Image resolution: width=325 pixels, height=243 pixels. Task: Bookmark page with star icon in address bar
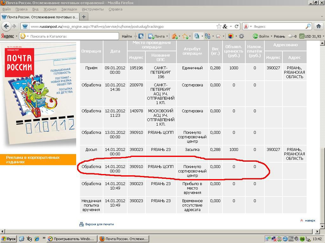click(x=219, y=27)
